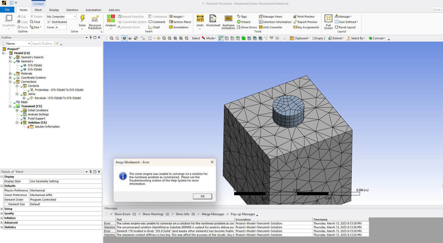Select the Pan view tool
Screen dimensions: 443x243
click(158, 38)
